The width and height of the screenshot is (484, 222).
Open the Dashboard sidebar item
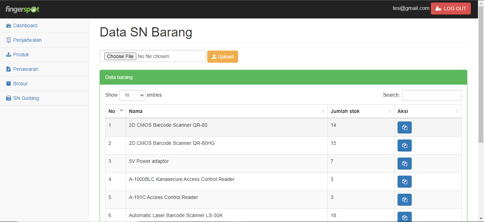pos(25,25)
